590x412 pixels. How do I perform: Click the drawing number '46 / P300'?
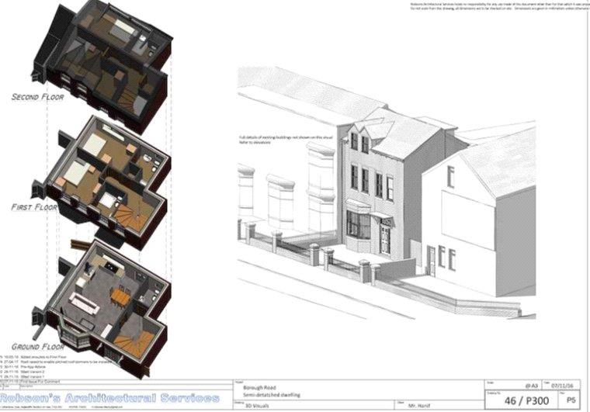(526, 401)
